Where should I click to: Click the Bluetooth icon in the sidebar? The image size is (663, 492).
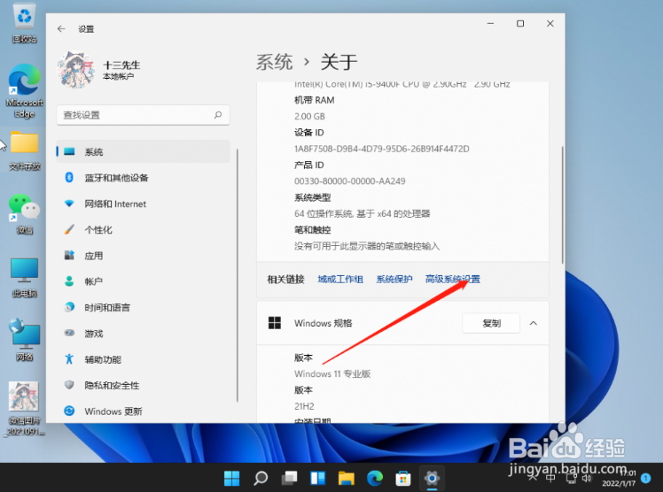(69, 177)
